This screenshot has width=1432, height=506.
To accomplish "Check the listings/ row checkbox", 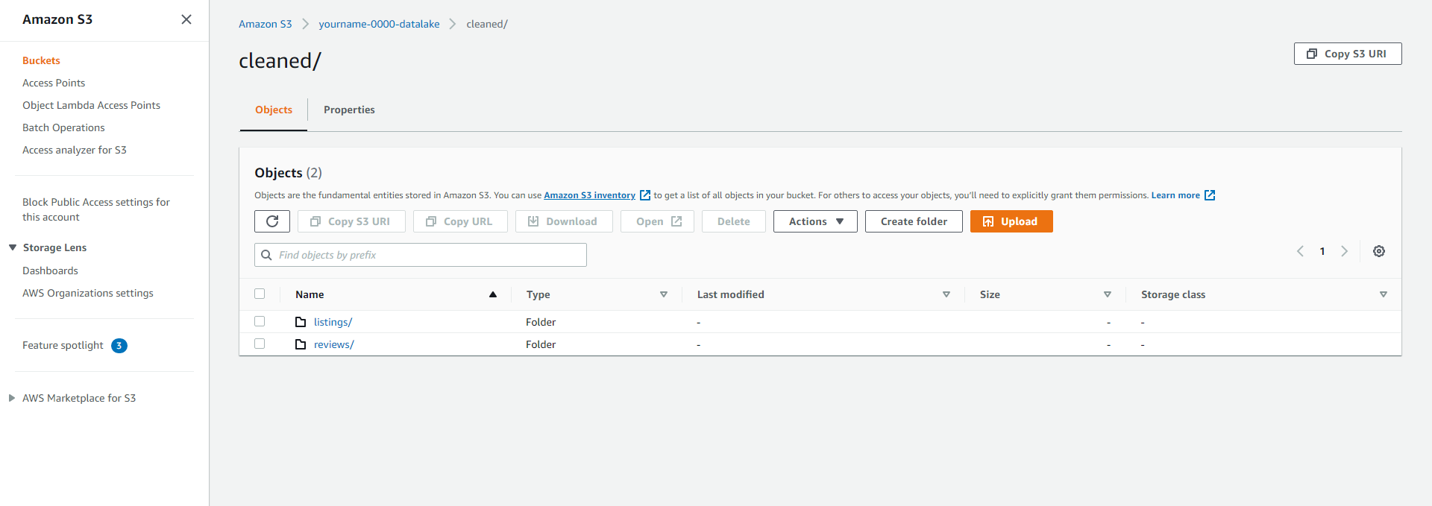I will tap(260, 321).
